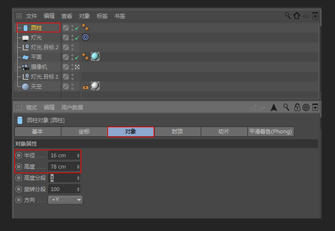Toggle render visibility dot for 圆柱
Screen dimensions: 335x231
[x=72, y=29]
